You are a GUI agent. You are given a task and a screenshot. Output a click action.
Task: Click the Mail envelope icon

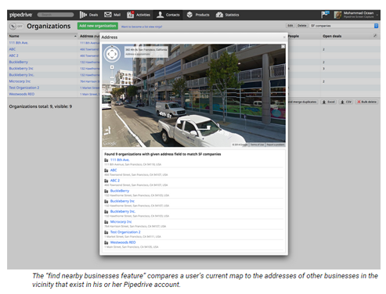[108, 15]
